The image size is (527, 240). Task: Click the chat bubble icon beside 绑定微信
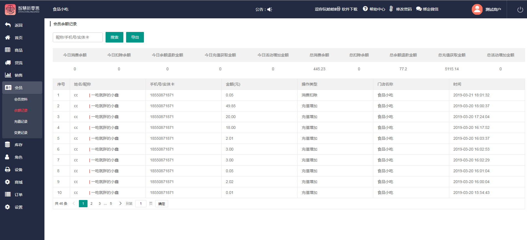click(x=419, y=9)
